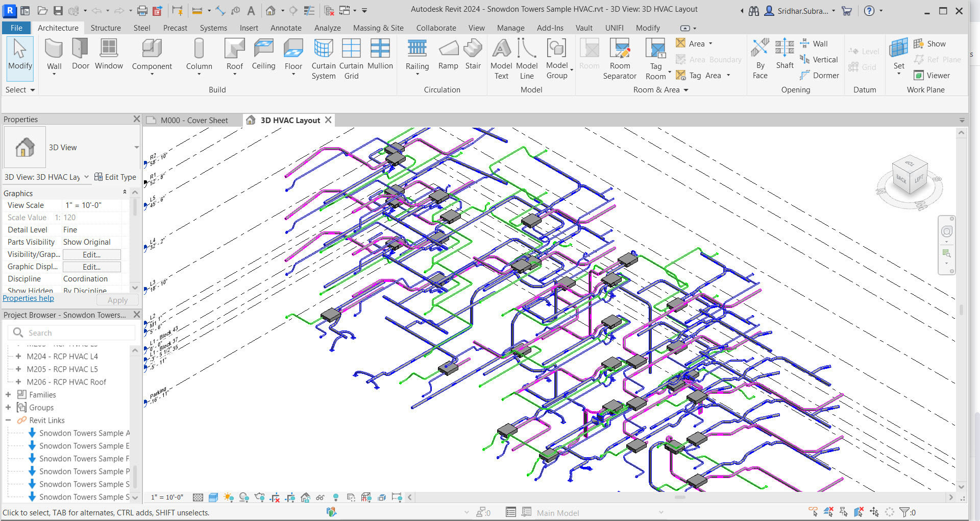Screen dimensions: 980x521
Task: Open the Select panel dropdown
Action: pyautogui.click(x=20, y=89)
